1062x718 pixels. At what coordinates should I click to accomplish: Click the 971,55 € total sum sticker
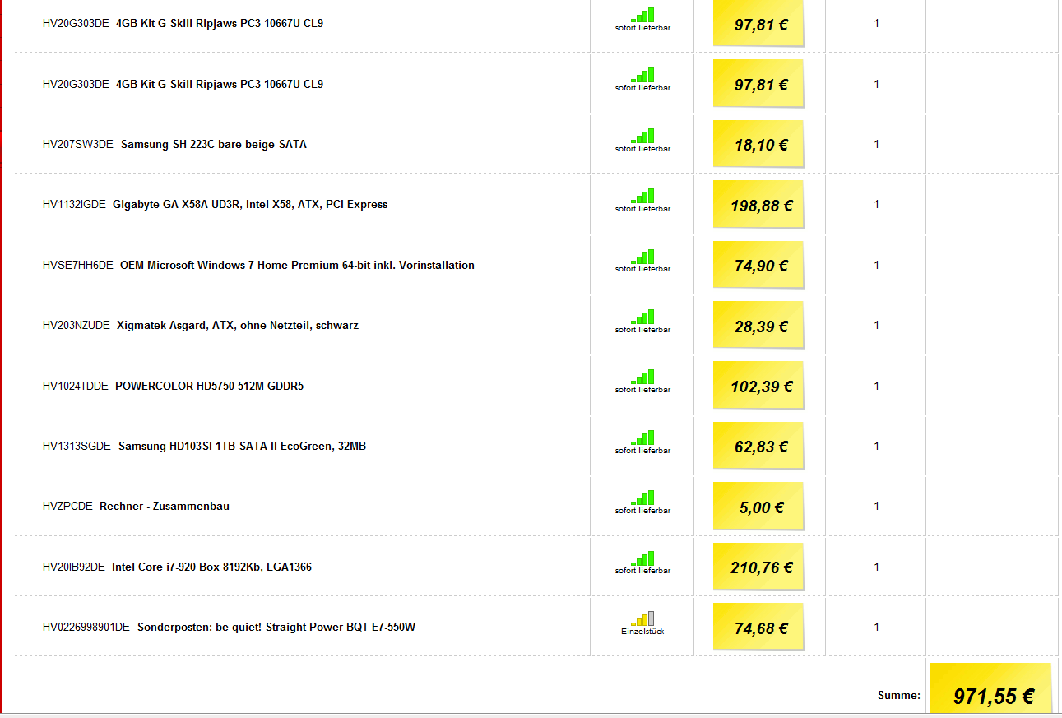[991, 688]
